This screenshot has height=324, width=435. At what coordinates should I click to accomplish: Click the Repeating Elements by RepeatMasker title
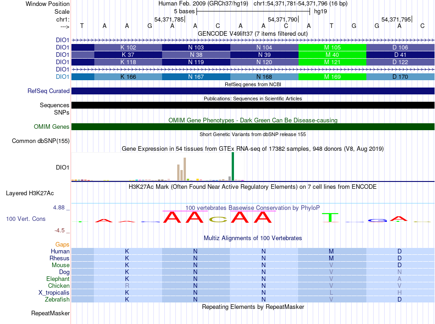click(x=253, y=307)
